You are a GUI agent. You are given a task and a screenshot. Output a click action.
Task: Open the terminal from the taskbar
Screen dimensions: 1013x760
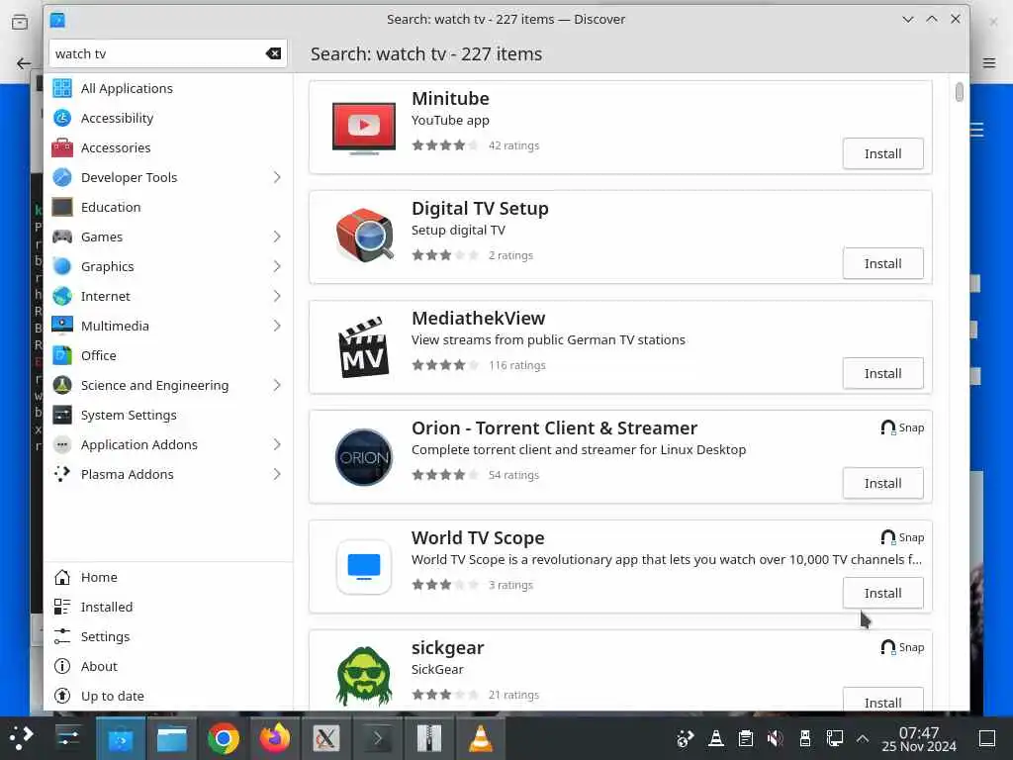click(377, 738)
